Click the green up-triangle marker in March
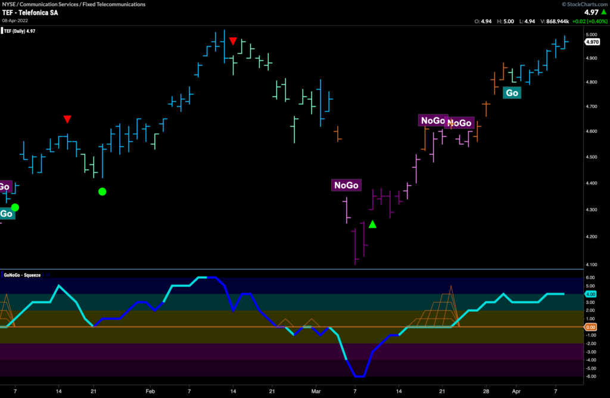Image resolution: width=610 pixels, height=398 pixels. tap(372, 224)
